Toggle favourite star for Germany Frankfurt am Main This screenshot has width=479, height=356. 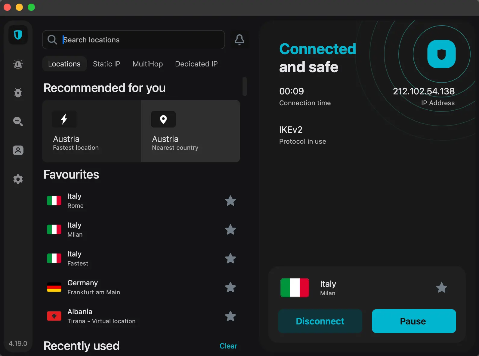click(x=230, y=287)
